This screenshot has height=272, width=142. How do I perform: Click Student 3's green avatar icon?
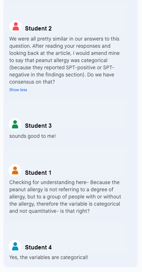pyautogui.click(x=15, y=125)
